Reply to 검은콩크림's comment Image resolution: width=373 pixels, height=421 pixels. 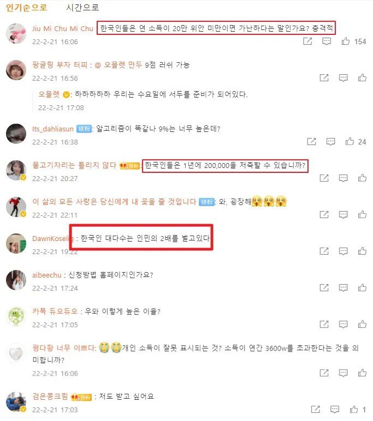[x=335, y=410]
